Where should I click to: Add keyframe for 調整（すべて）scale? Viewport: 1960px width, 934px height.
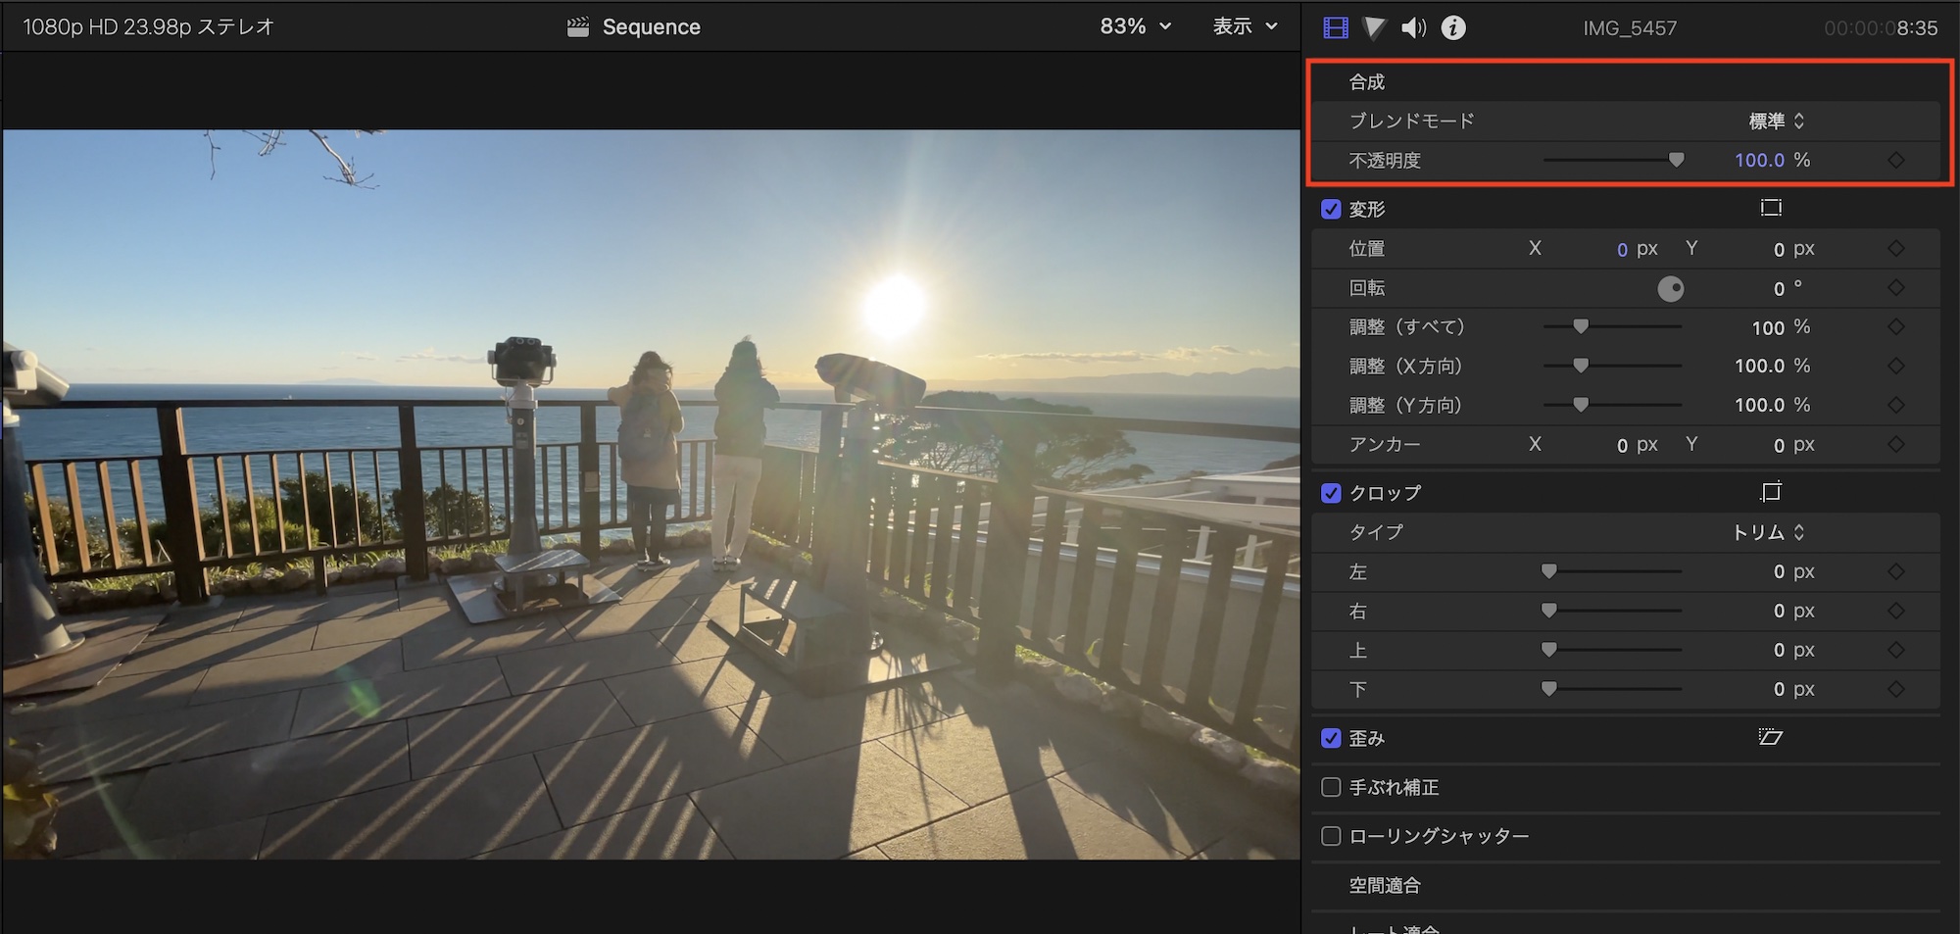[x=1896, y=326]
